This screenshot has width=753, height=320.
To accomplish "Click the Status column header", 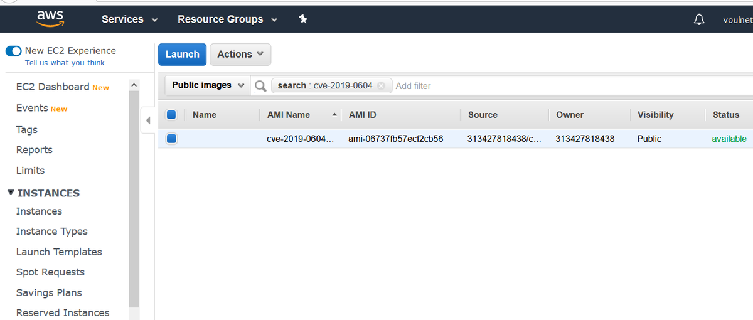I will pyautogui.click(x=726, y=115).
